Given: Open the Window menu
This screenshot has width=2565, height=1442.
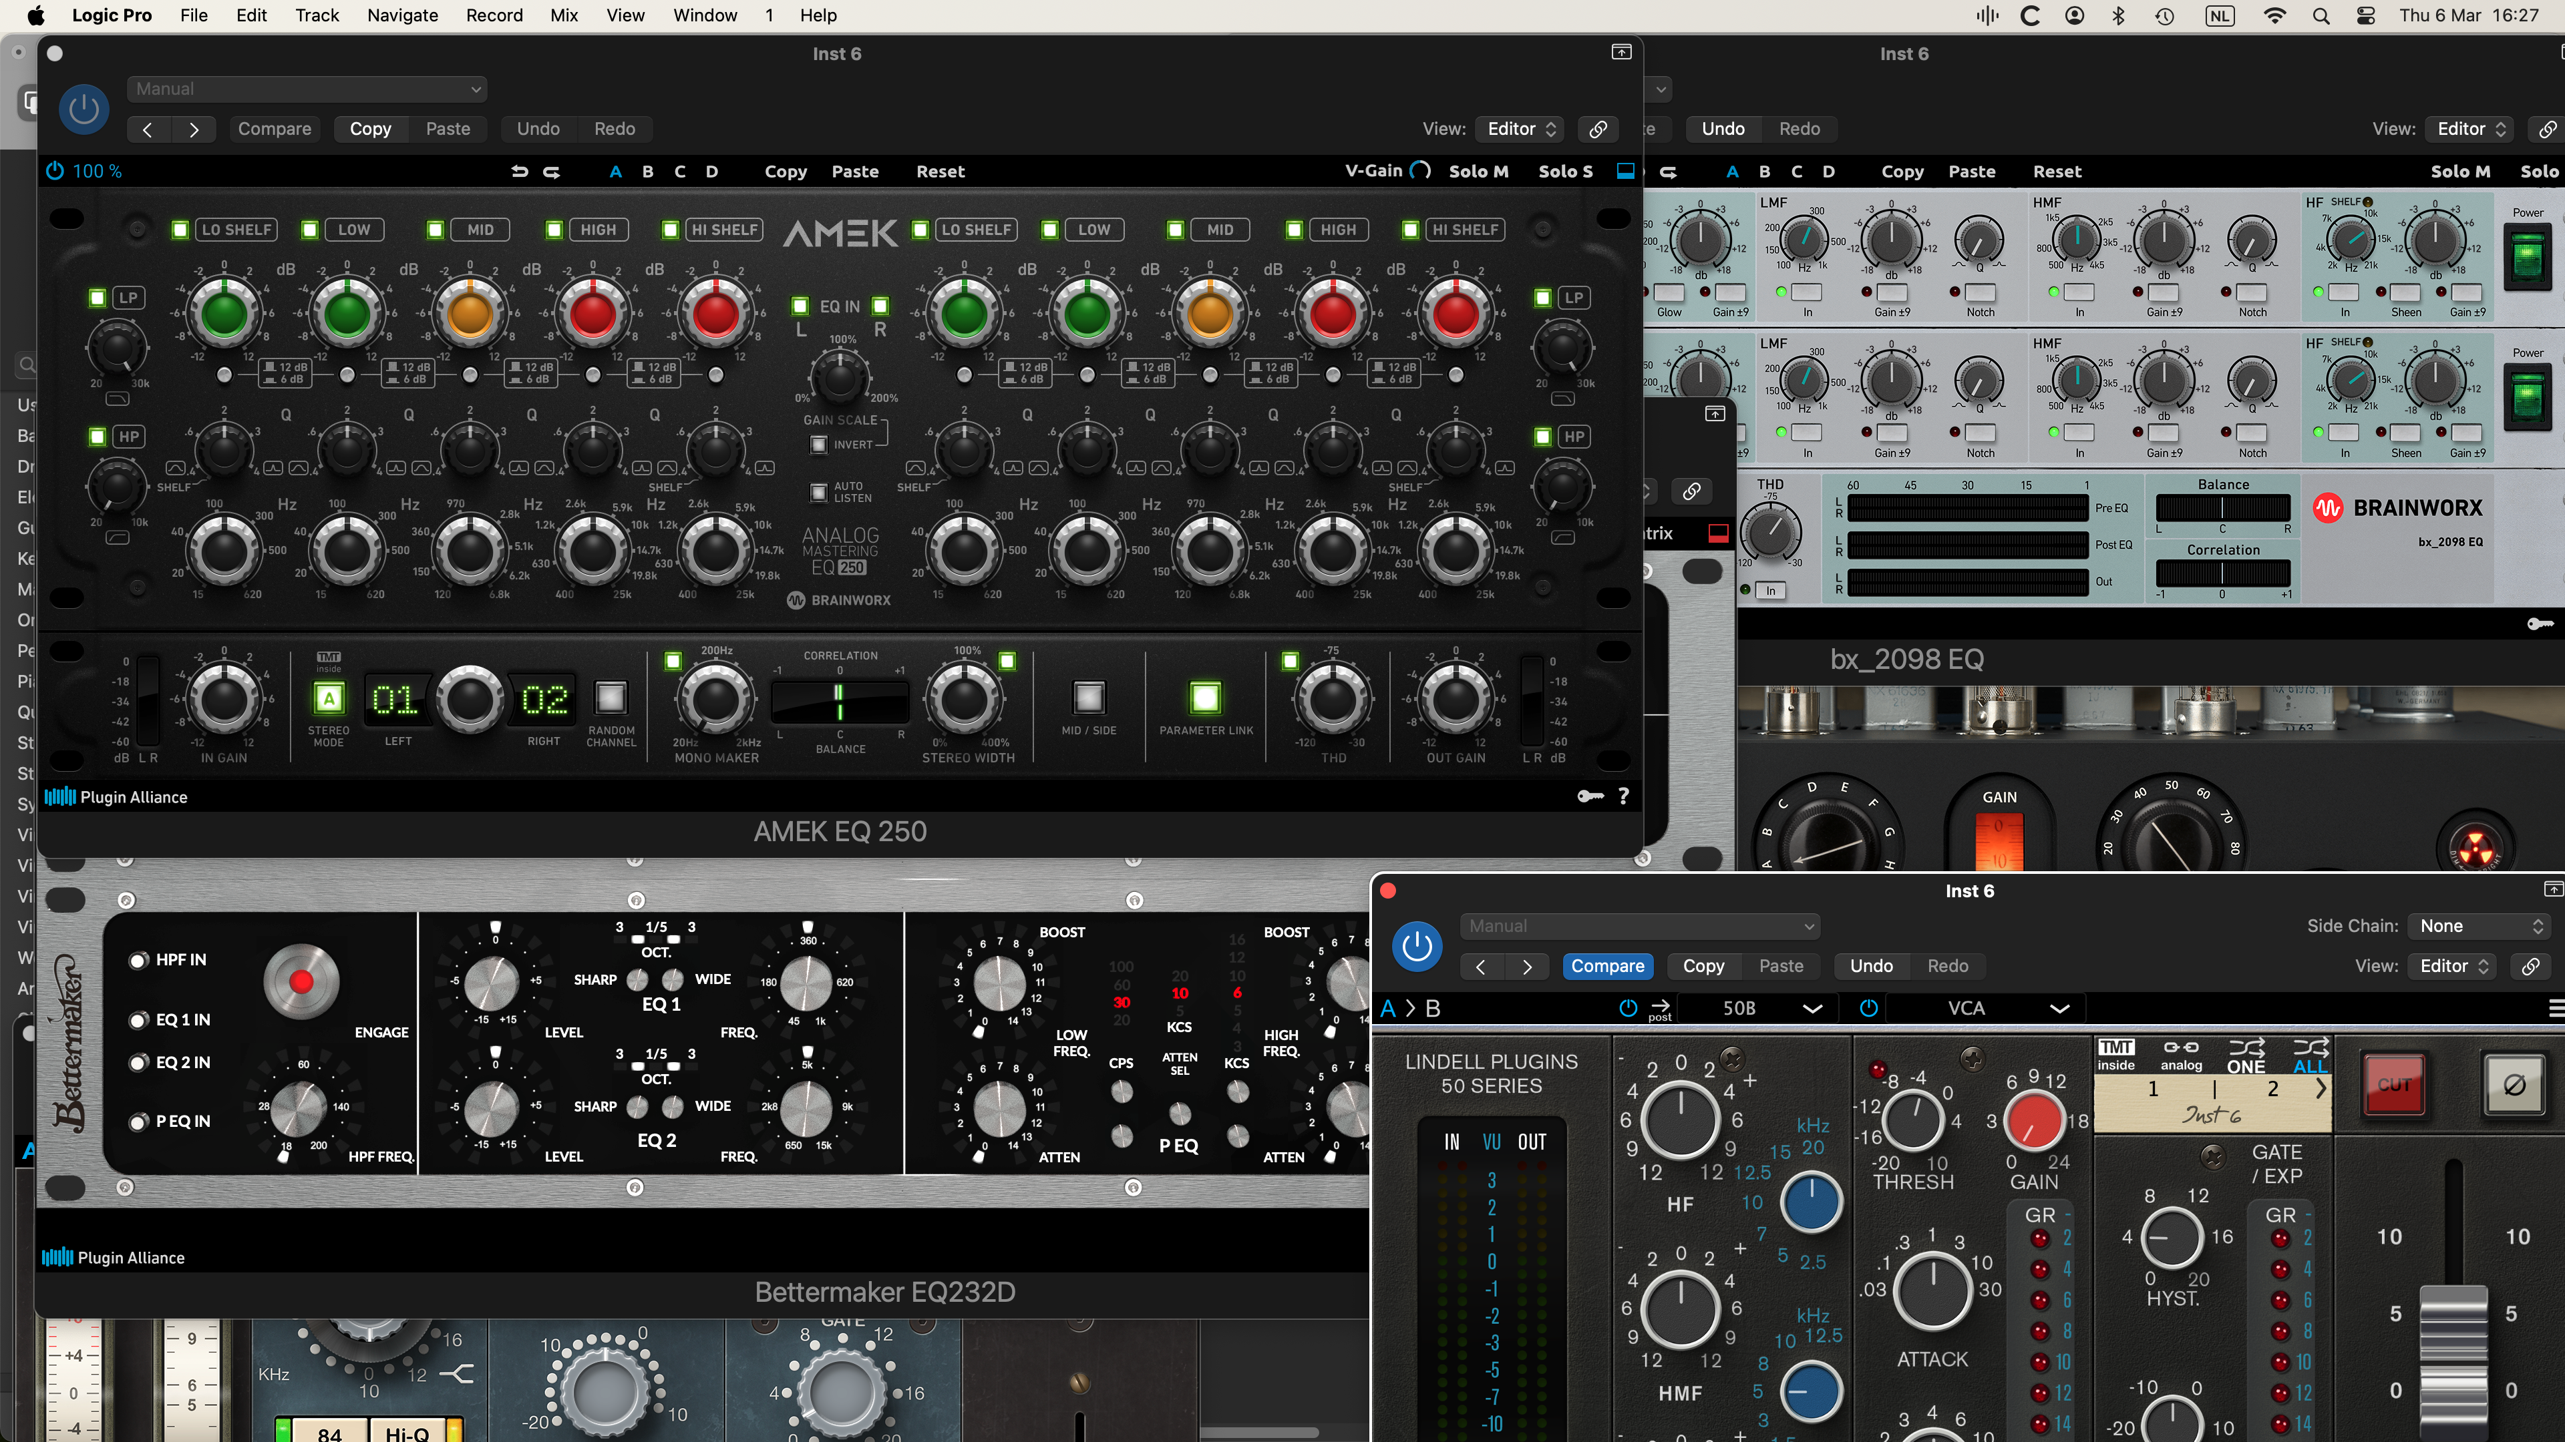Looking at the screenshot, I should [x=705, y=16].
